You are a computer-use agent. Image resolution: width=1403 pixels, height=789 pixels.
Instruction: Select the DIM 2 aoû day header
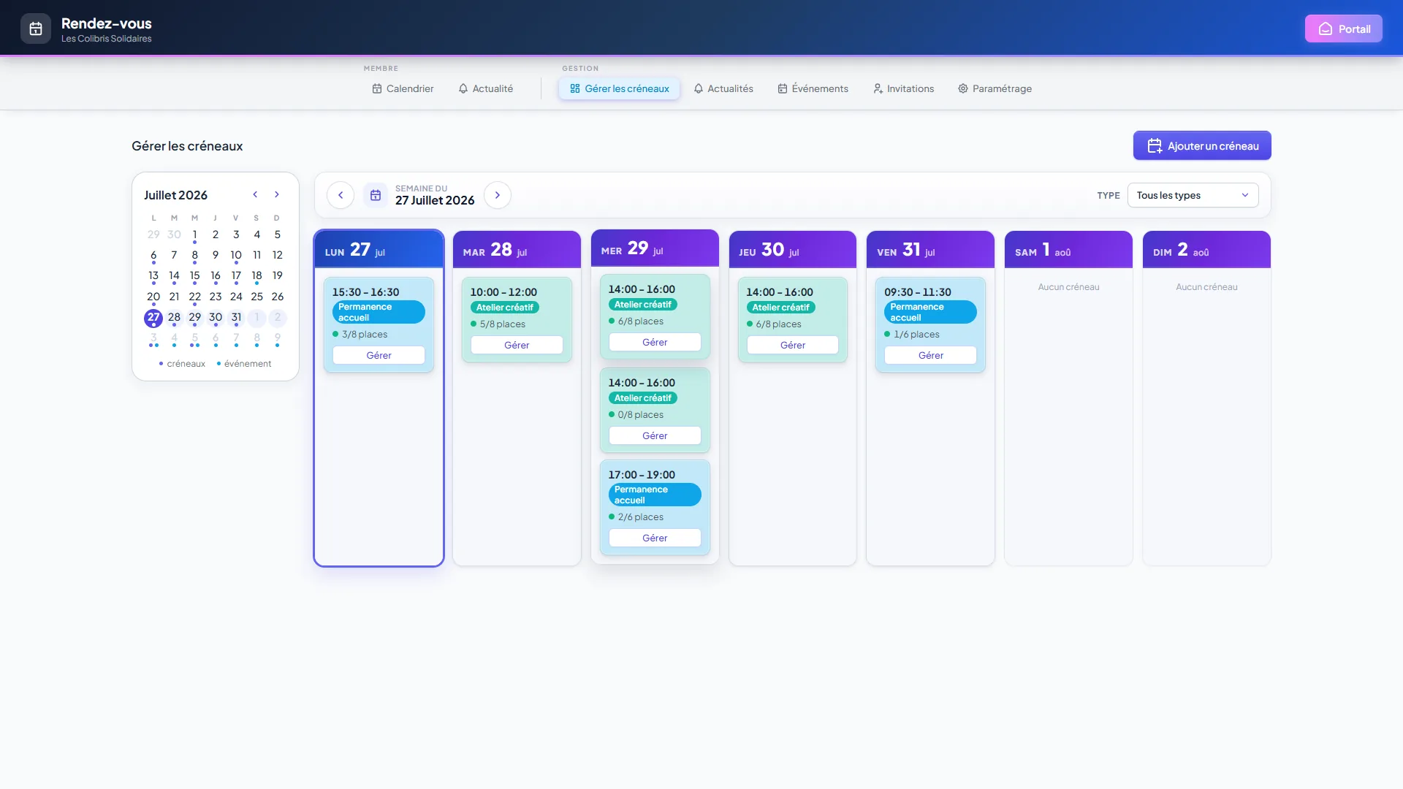click(1206, 250)
